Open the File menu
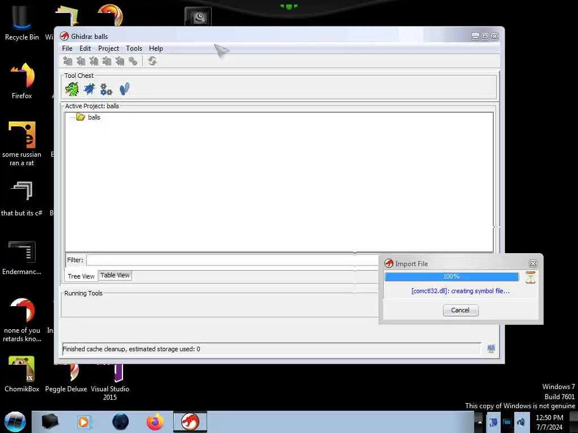 click(67, 48)
